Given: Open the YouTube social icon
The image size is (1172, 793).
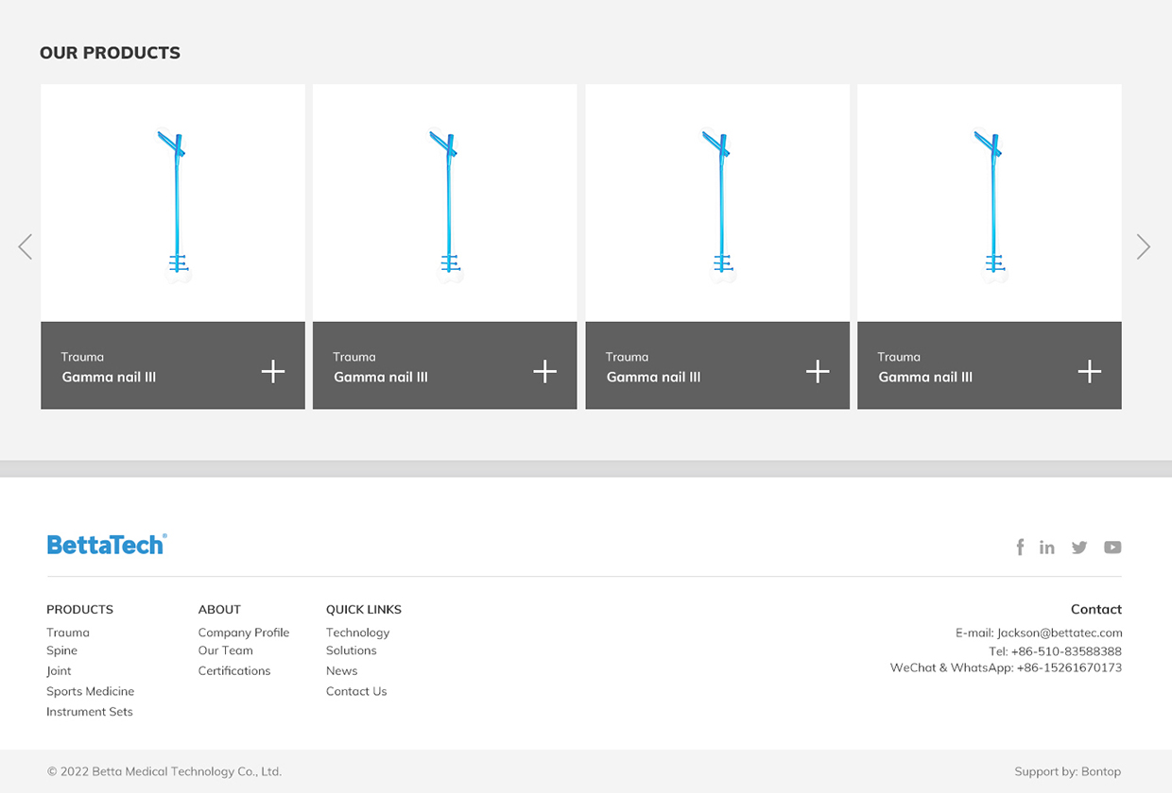Looking at the screenshot, I should [x=1112, y=548].
